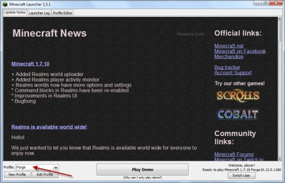Maximize the Minecraft Launcher window
The width and height of the screenshot is (285, 183).
coord(265,3)
